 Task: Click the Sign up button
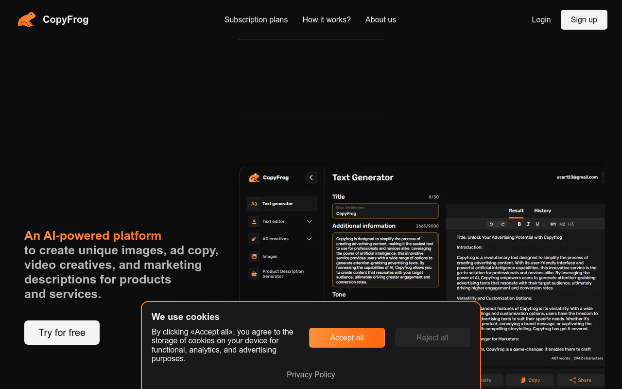point(584,19)
